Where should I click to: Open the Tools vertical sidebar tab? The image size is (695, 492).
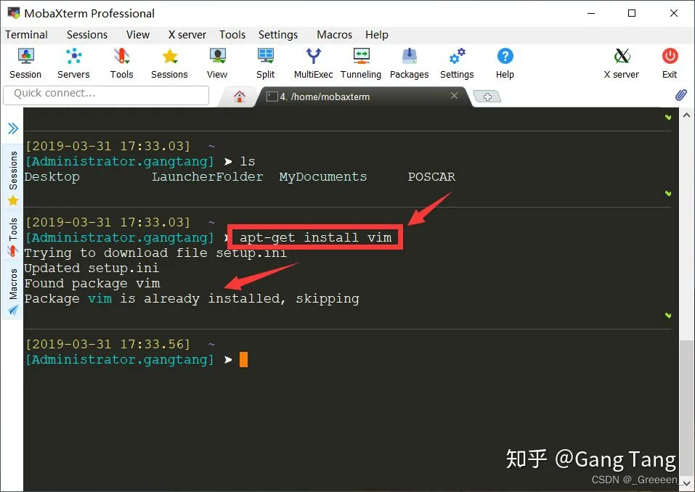pos(13,236)
